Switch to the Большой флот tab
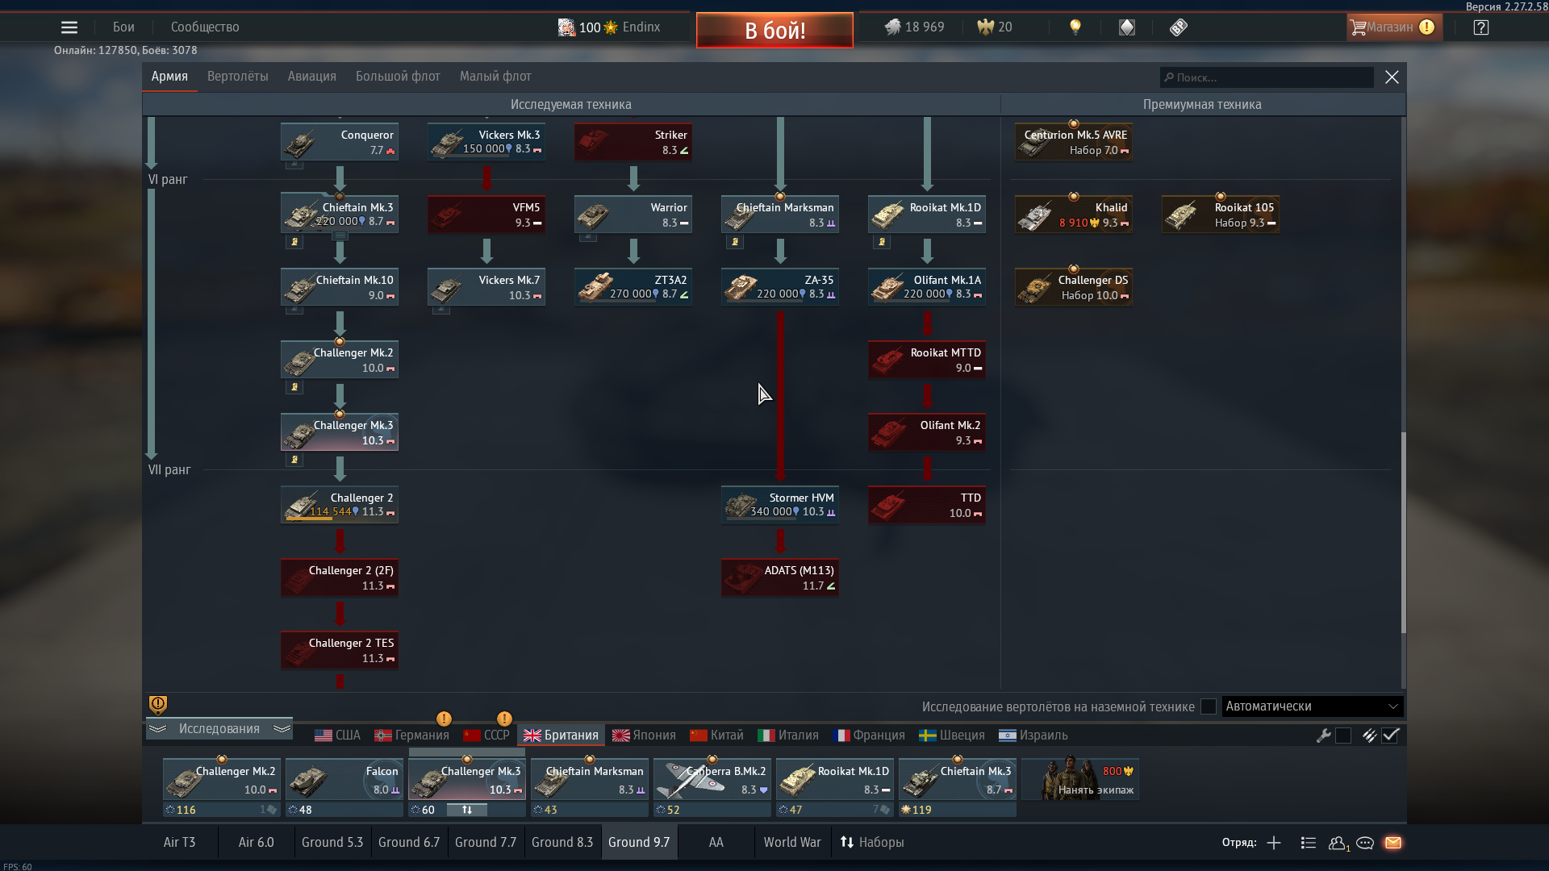This screenshot has width=1549, height=871. tap(398, 77)
